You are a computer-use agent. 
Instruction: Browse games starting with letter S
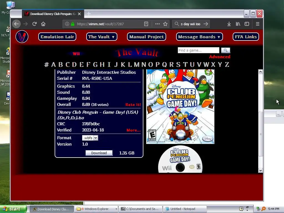178,64
